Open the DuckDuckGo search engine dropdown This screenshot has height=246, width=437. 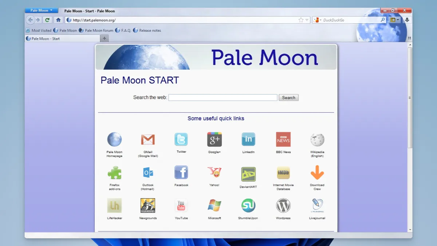click(318, 20)
